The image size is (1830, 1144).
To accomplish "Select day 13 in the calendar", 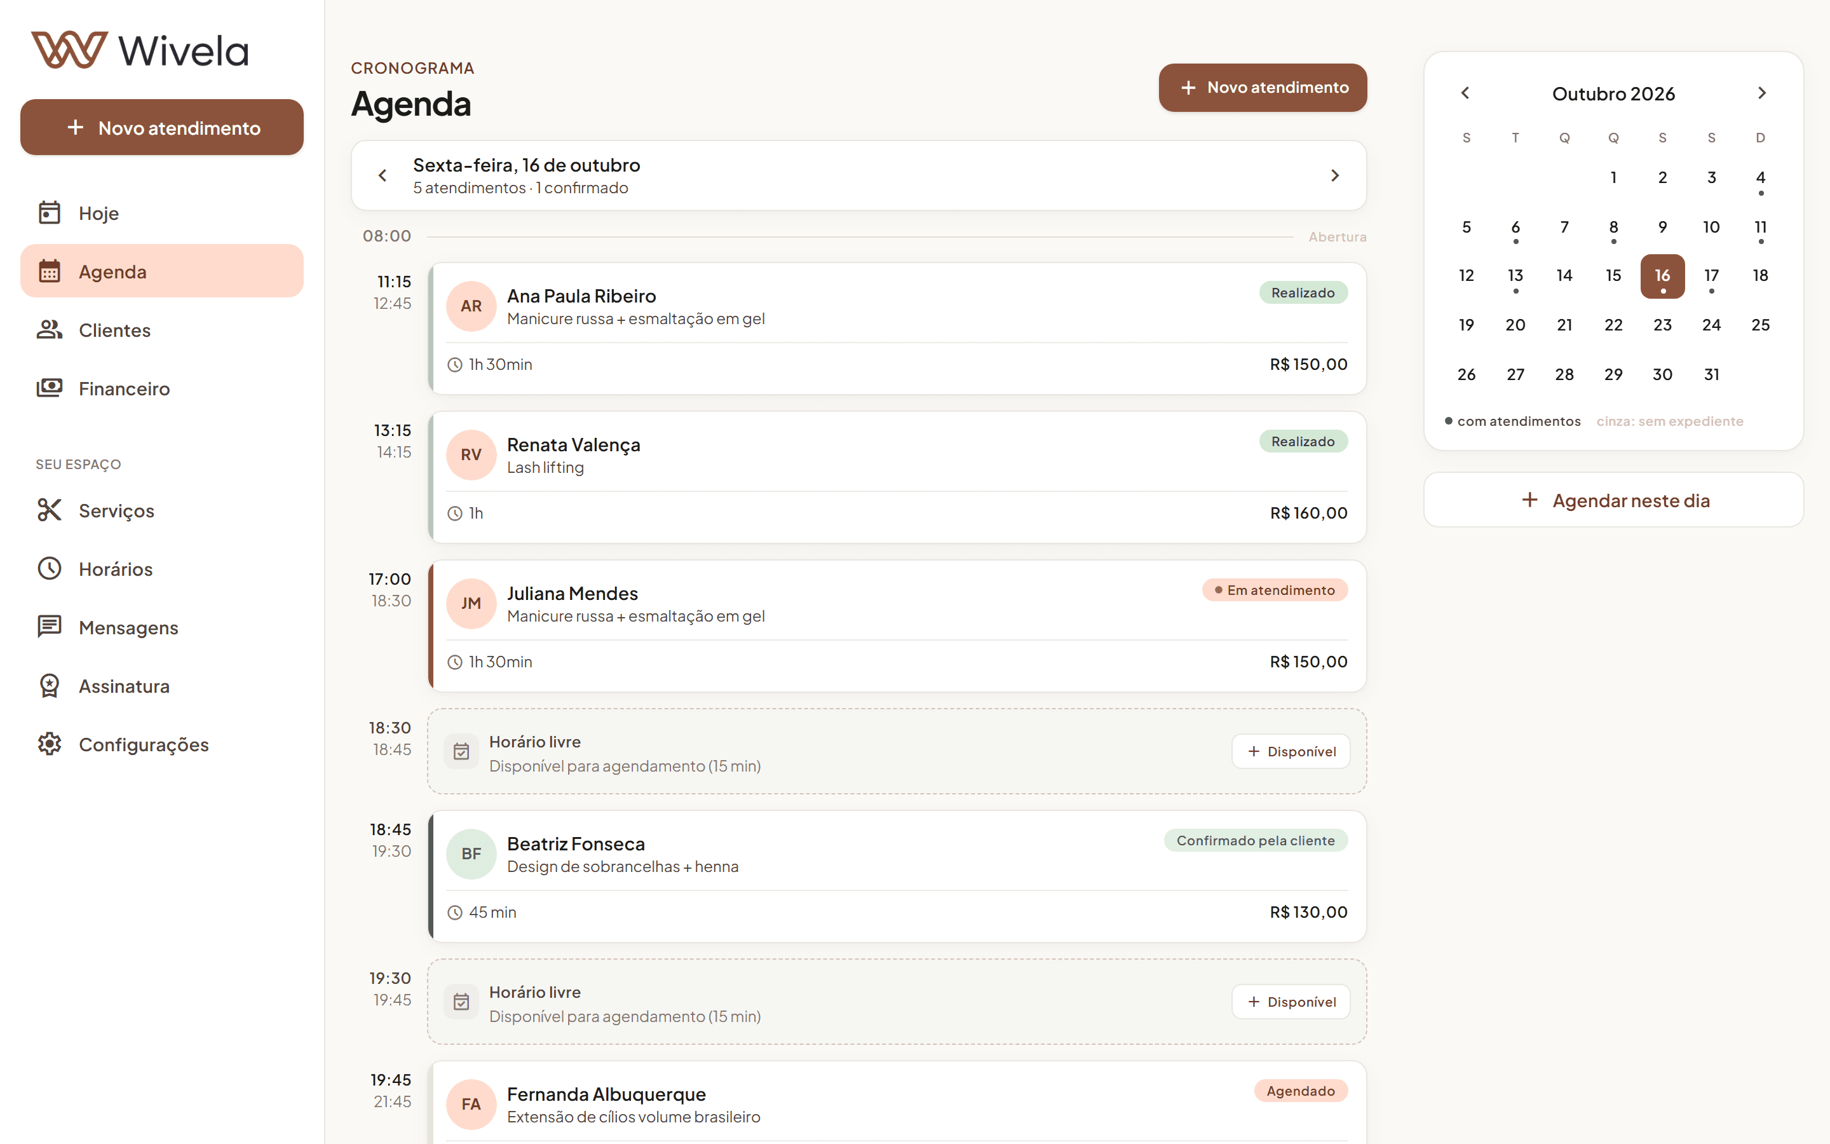I will 1515,276.
